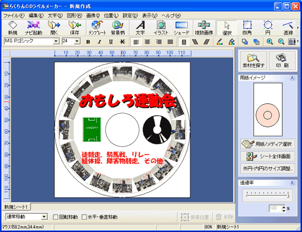Click the 新規 (New) toolbar icon
This screenshot has height=232, width=302.
[x=13, y=27]
